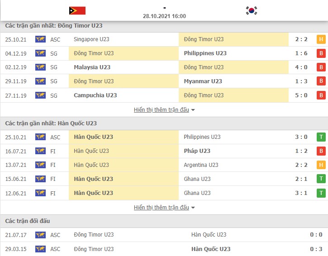This screenshot has width=328, height=256.
Task: Click the South Korea flag icon
Action: click(252, 11)
